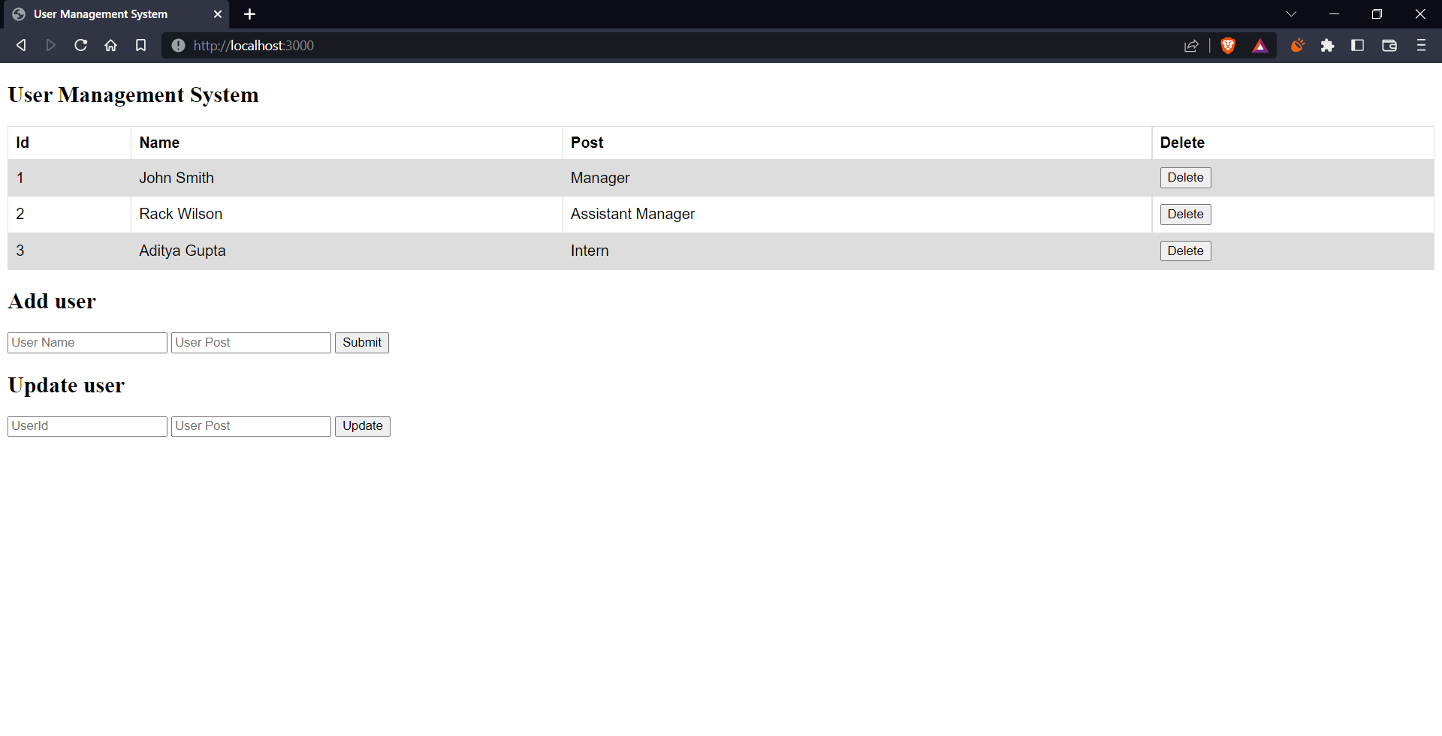Open the Leo AI assistant
The height and width of the screenshot is (736, 1442).
[1297, 45]
